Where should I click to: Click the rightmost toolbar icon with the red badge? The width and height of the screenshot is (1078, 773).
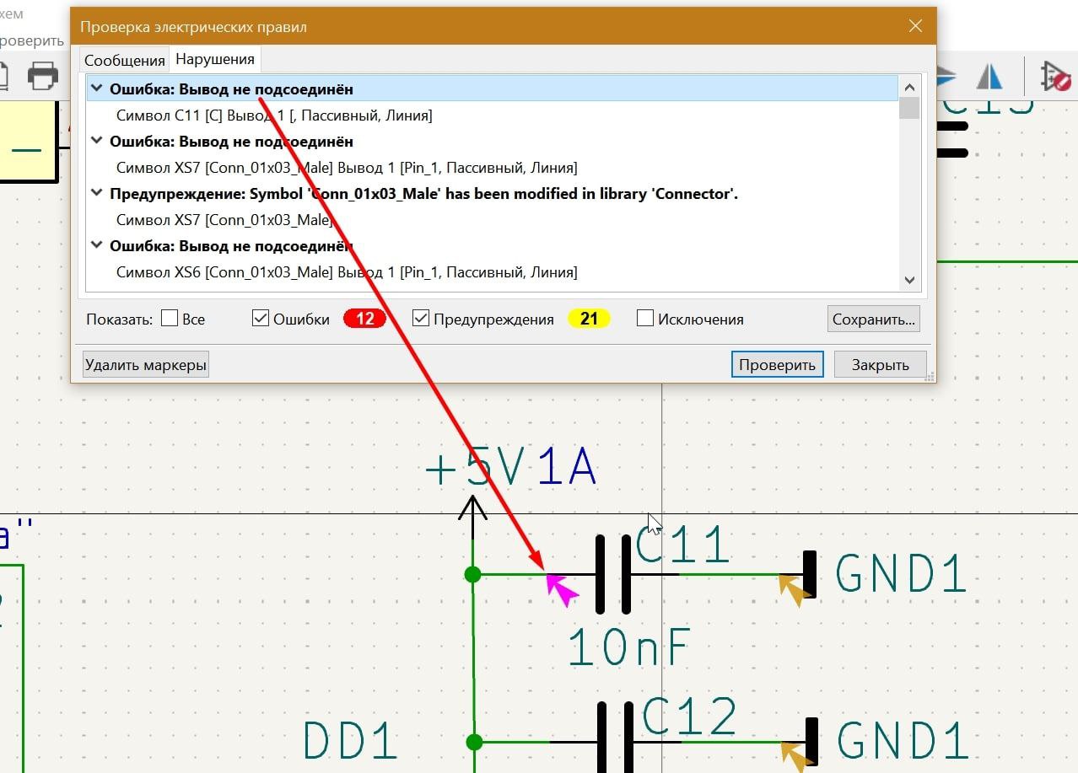(x=1055, y=76)
